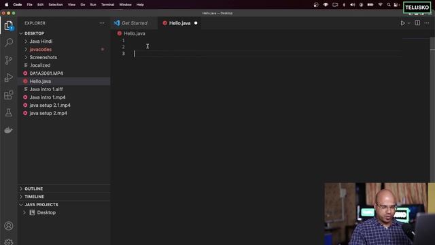
Task: Open the Manage gear icon
Action: point(9,242)
